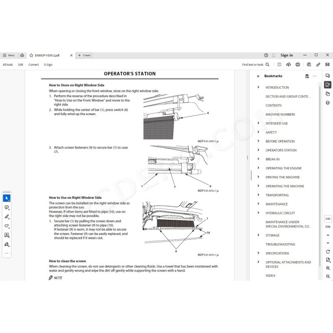The width and height of the screenshot is (333, 333).
Task: Open the HYDRAULIC CIRCUIT bookmark
Action: point(280,213)
